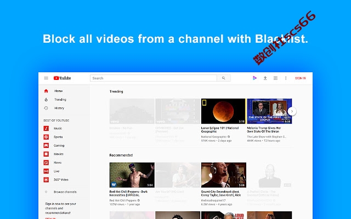Click inside the Search field
The height and width of the screenshot is (219, 351).
154,78
